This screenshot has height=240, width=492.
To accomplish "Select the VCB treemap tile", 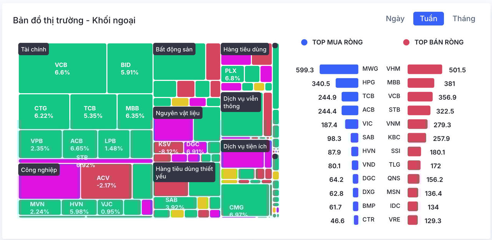I will [x=62, y=68].
